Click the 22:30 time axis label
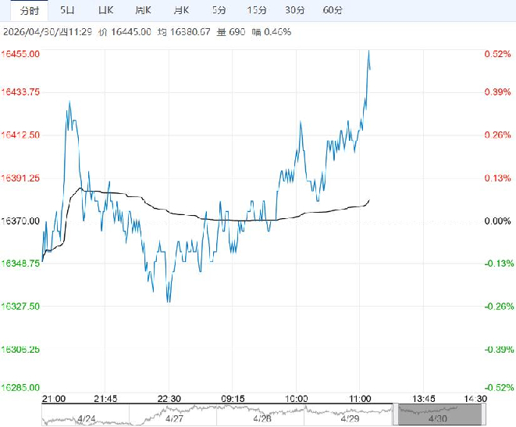The width and height of the screenshot is (516, 427). (x=169, y=398)
